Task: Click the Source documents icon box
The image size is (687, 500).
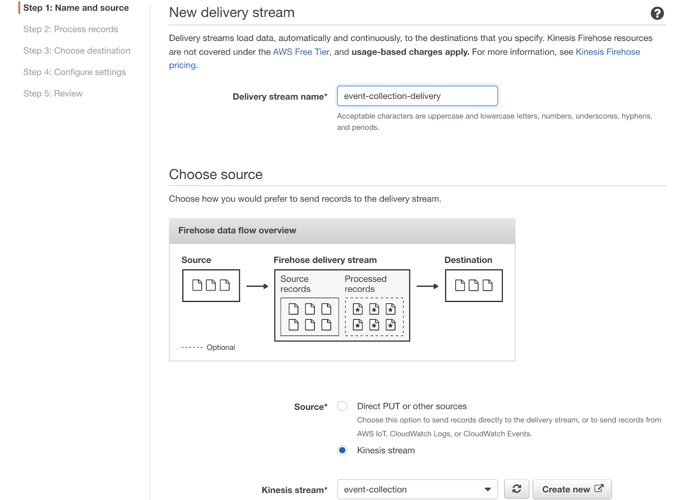Action: coord(211,286)
